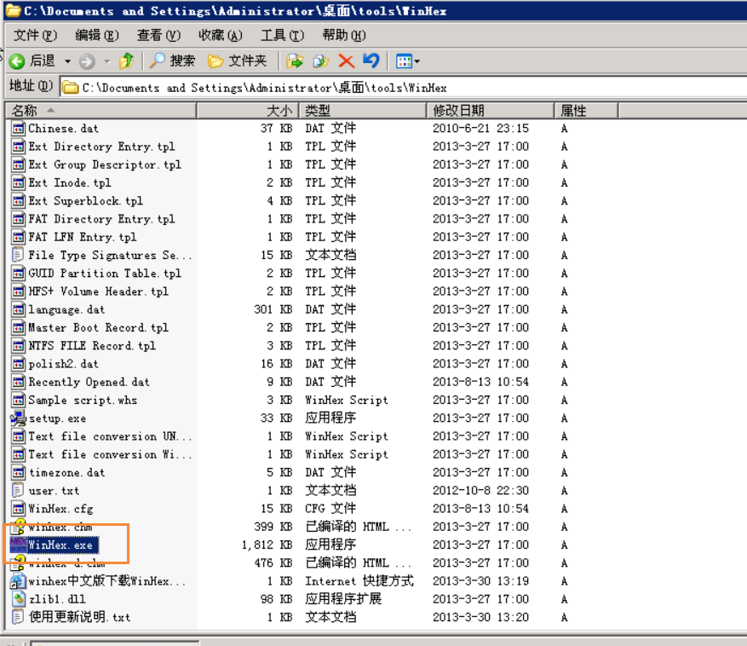747x646 pixels.
Task: Select Ext Group Descriptor.tpl file name
Action: [x=105, y=164]
